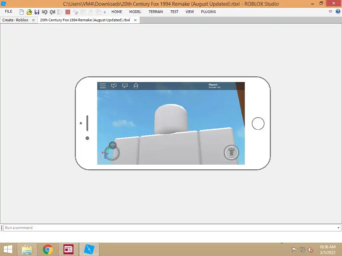Stop the test with the red square
Viewport: 342px width, 256px height.
68,12
